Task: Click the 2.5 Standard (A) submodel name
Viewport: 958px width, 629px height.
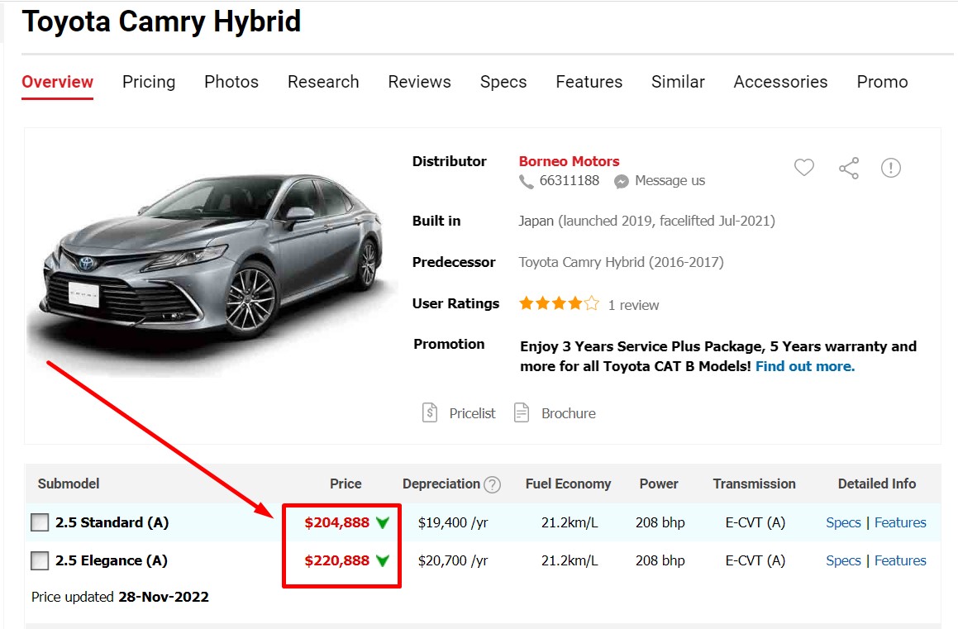Action: point(112,522)
